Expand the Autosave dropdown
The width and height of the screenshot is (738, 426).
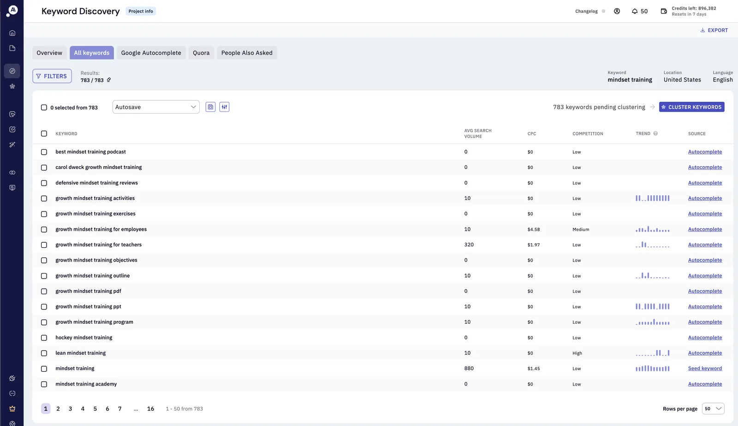(x=156, y=107)
